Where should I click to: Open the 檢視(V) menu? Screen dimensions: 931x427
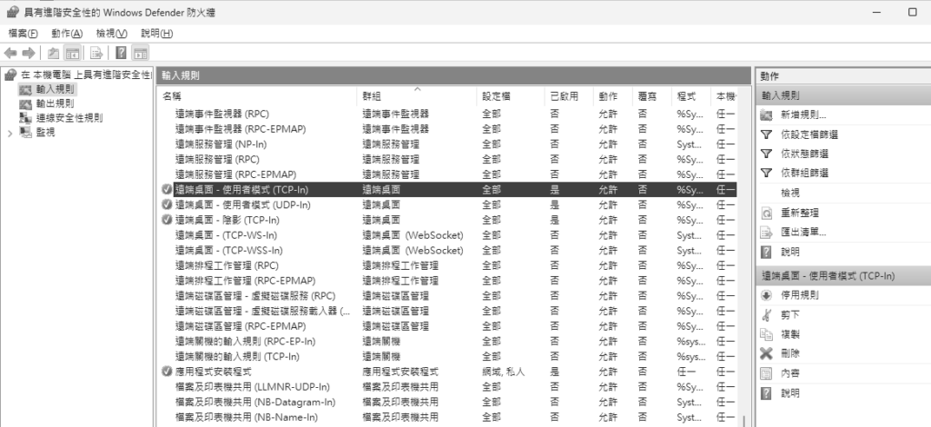[112, 34]
